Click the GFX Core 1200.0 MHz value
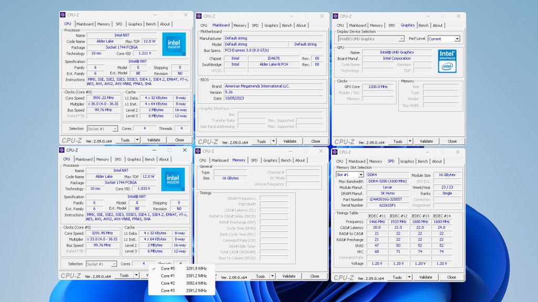The width and height of the screenshot is (538, 302). pos(378,87)
